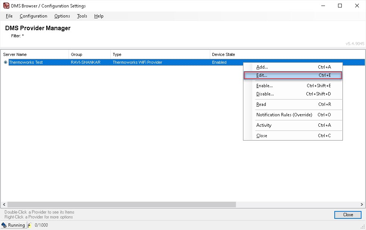Open the Options menu
The width and height of the screenshot is (366, 230).
(x=62, y=16)
